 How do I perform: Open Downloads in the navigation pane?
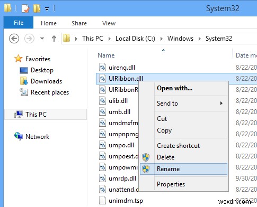[x=46, y=81]
